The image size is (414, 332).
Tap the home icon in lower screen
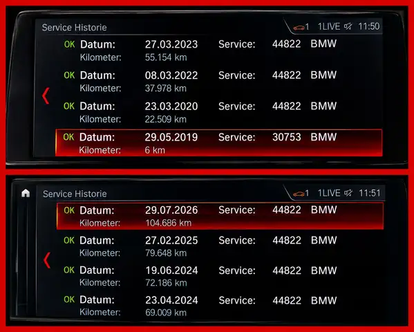click(x=26, y=193)
